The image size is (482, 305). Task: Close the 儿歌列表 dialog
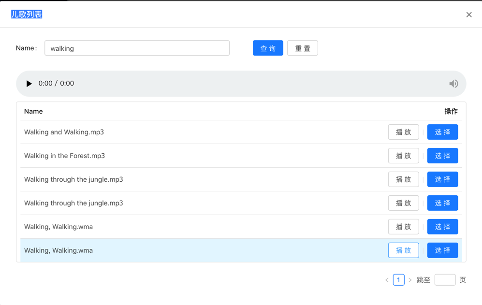[469, 15]
